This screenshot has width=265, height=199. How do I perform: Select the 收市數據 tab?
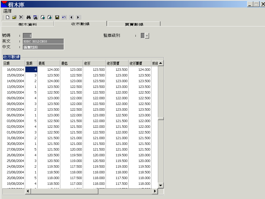pyautogui.click(x=80, y=24)
